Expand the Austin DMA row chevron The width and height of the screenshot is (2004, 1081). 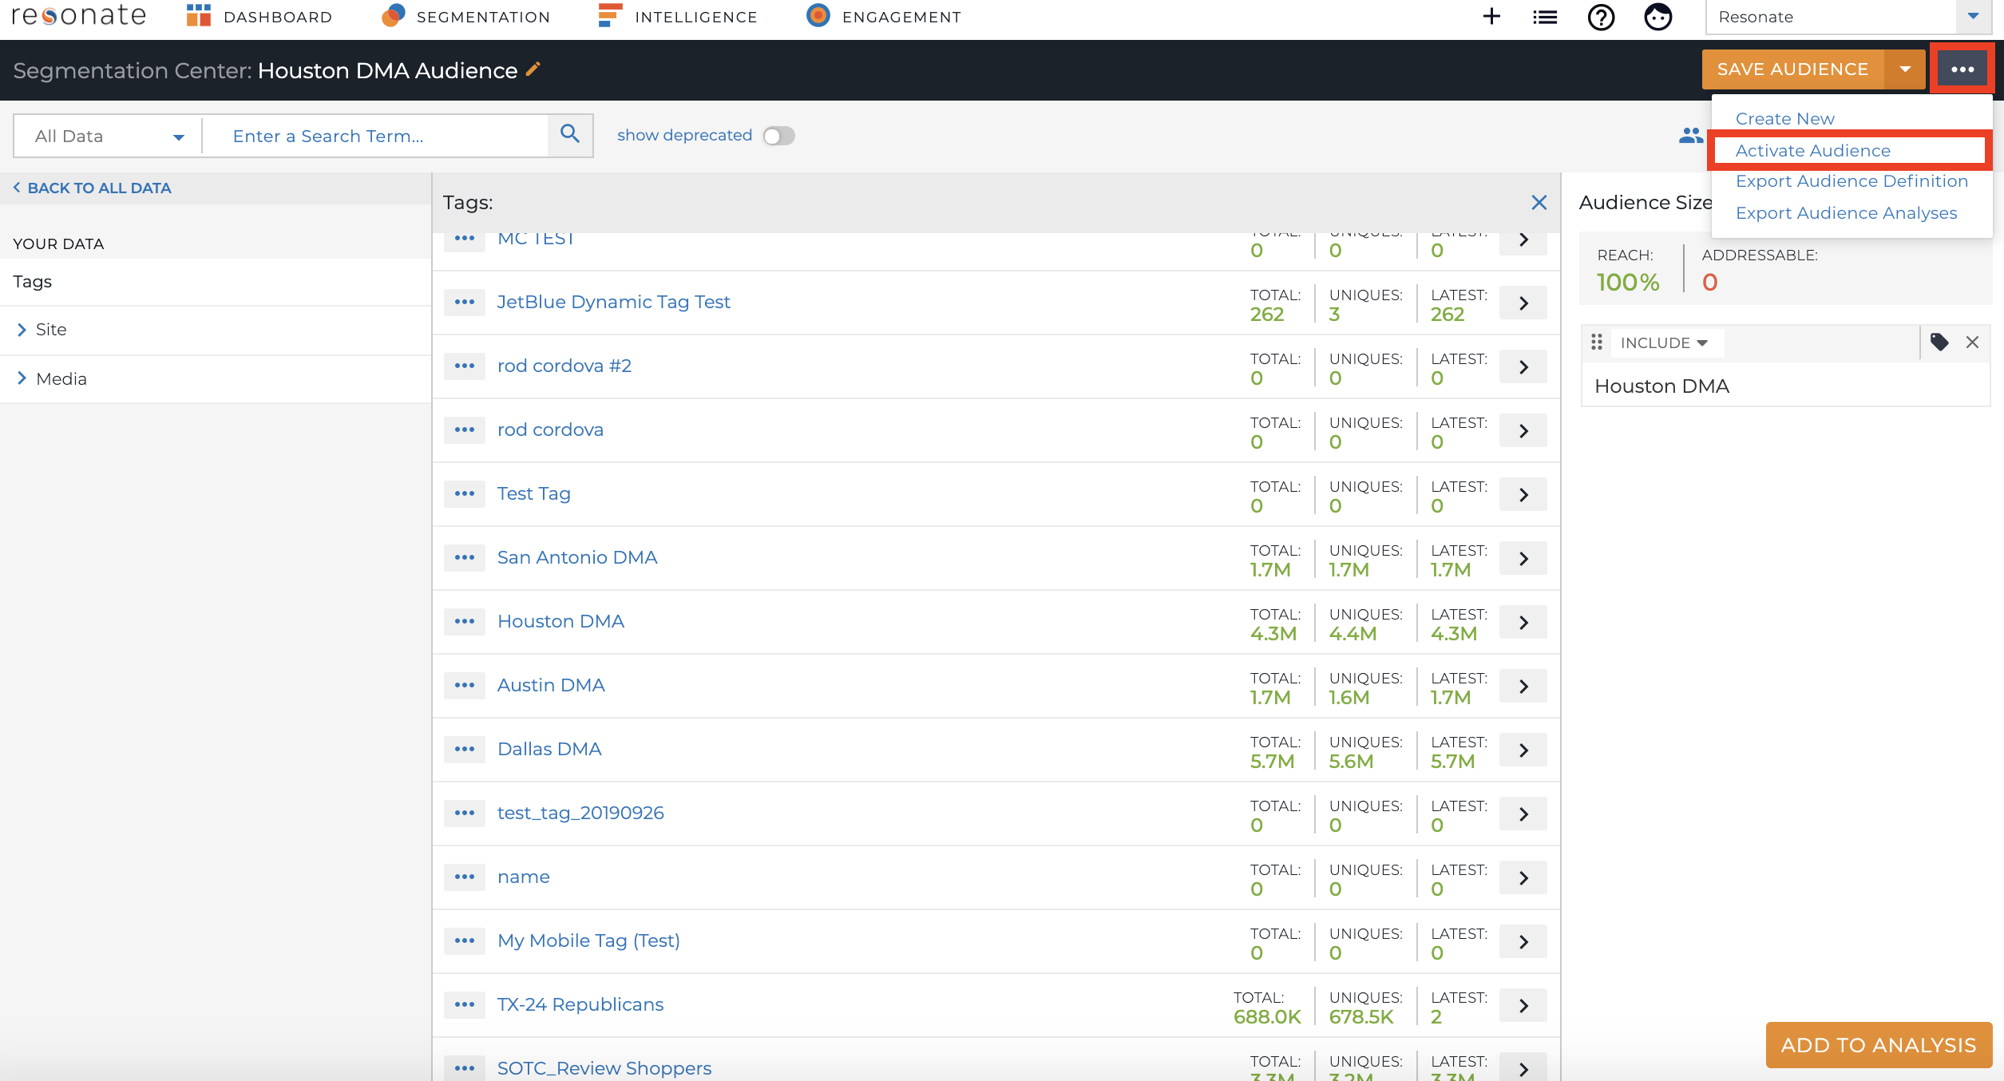(x=1523, y=686)
